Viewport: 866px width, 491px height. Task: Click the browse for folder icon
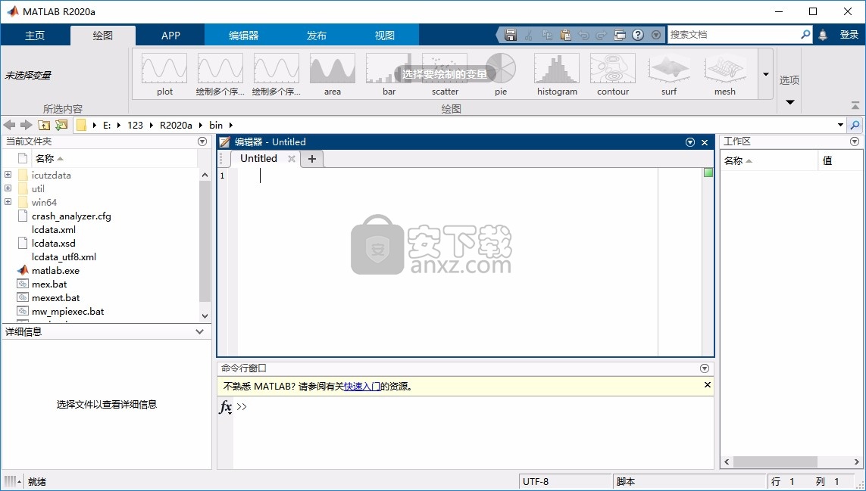point(61,126)
